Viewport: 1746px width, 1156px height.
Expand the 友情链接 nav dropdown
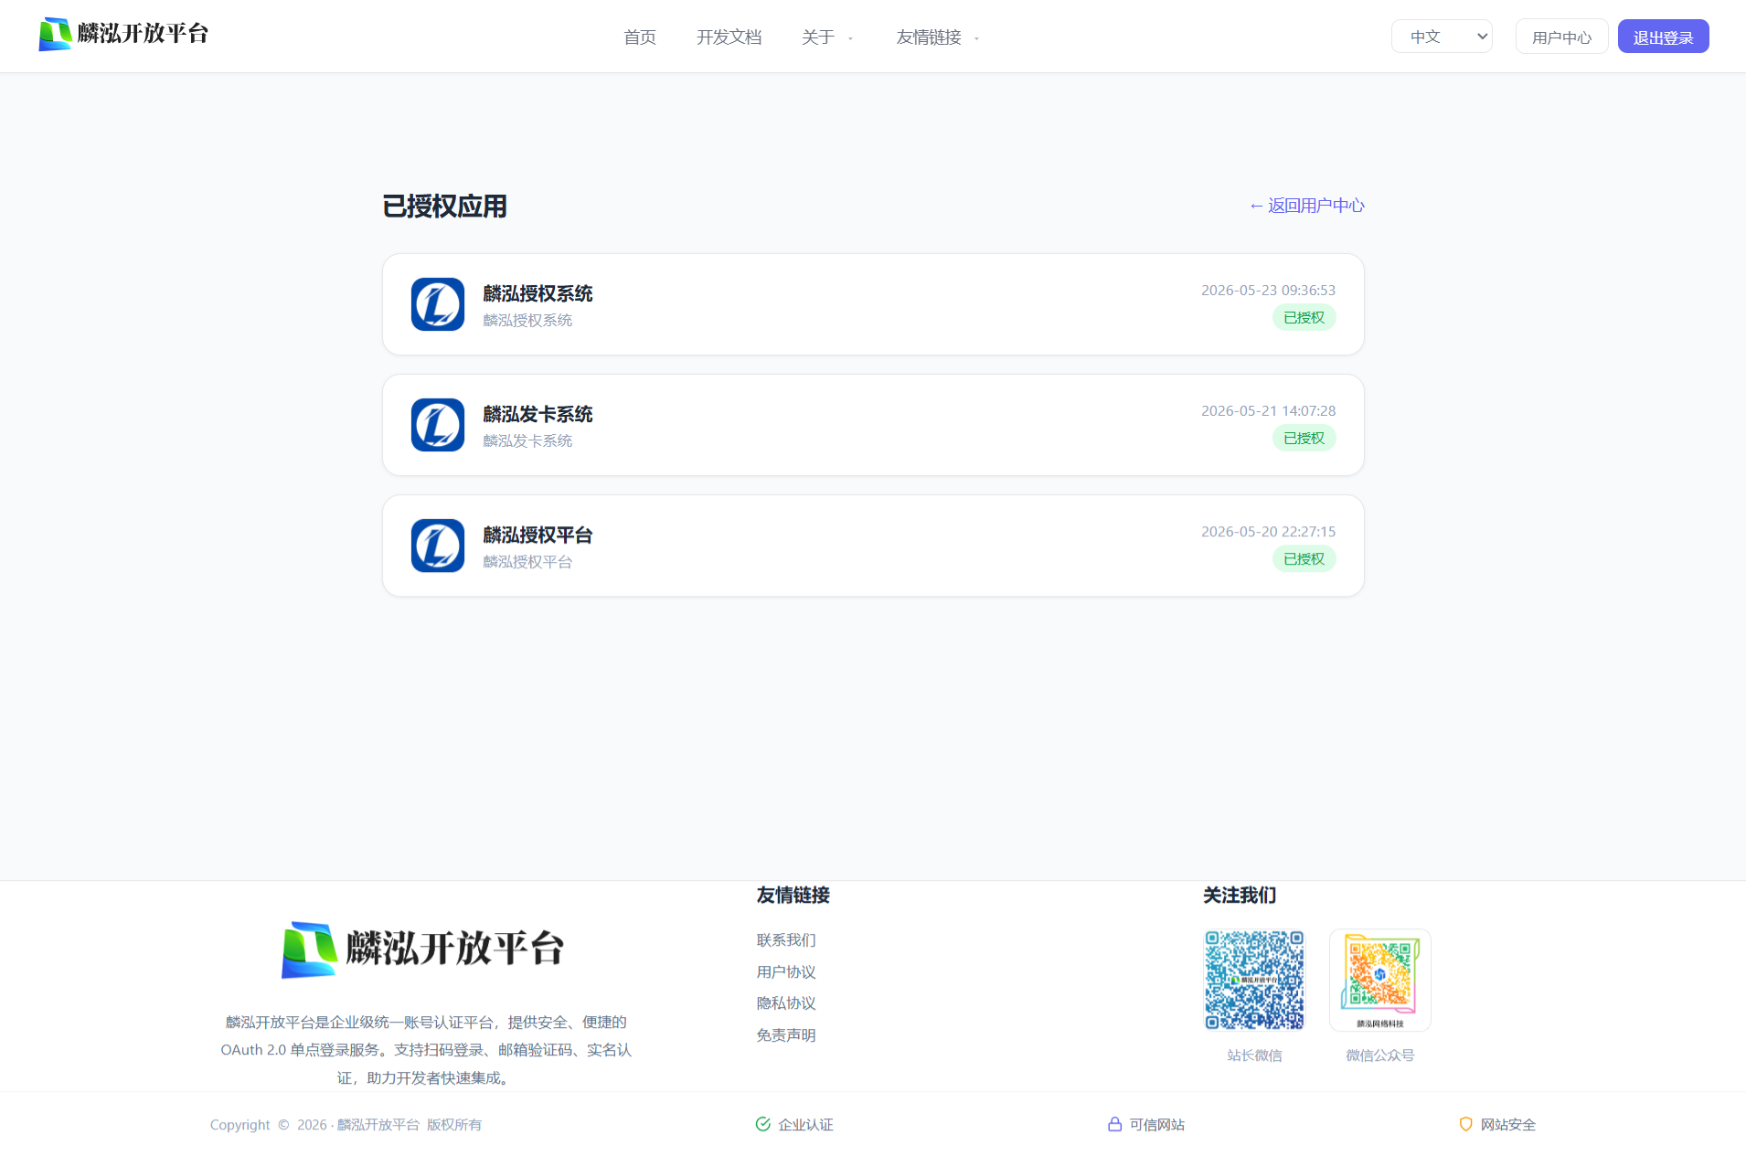(938, 37)
